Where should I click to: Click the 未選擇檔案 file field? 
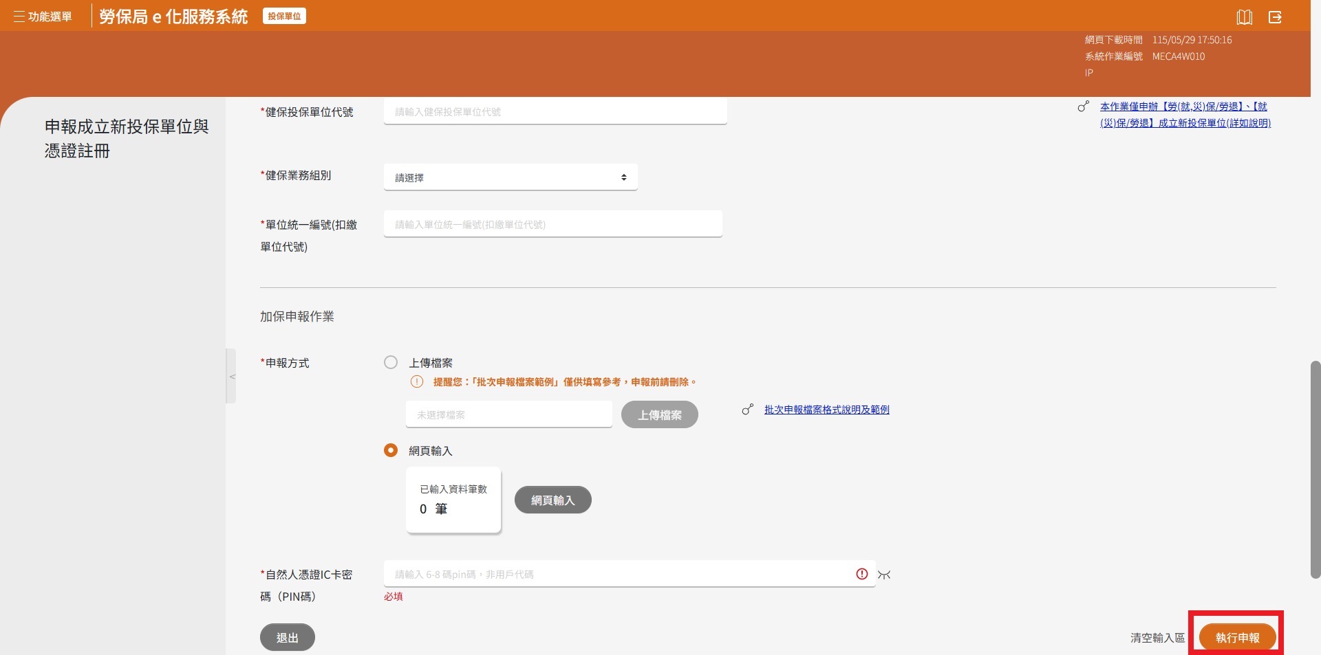pyautogui.click(x=509, y=414)
